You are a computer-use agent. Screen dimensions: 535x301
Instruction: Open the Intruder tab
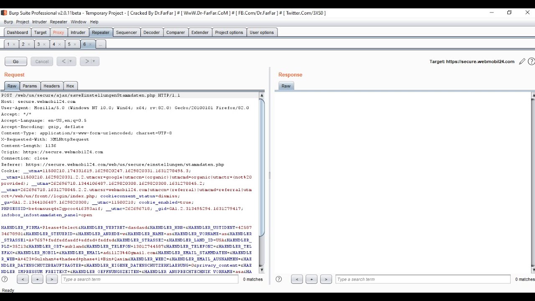coord(78,33)
